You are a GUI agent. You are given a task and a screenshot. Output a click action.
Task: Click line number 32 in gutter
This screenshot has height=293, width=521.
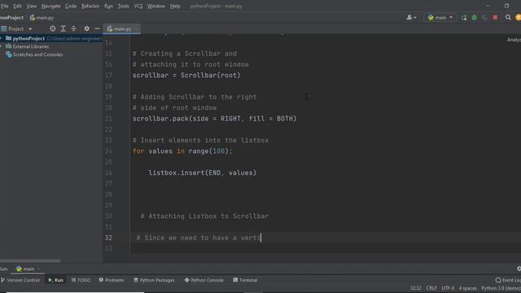tap(108, 238)
